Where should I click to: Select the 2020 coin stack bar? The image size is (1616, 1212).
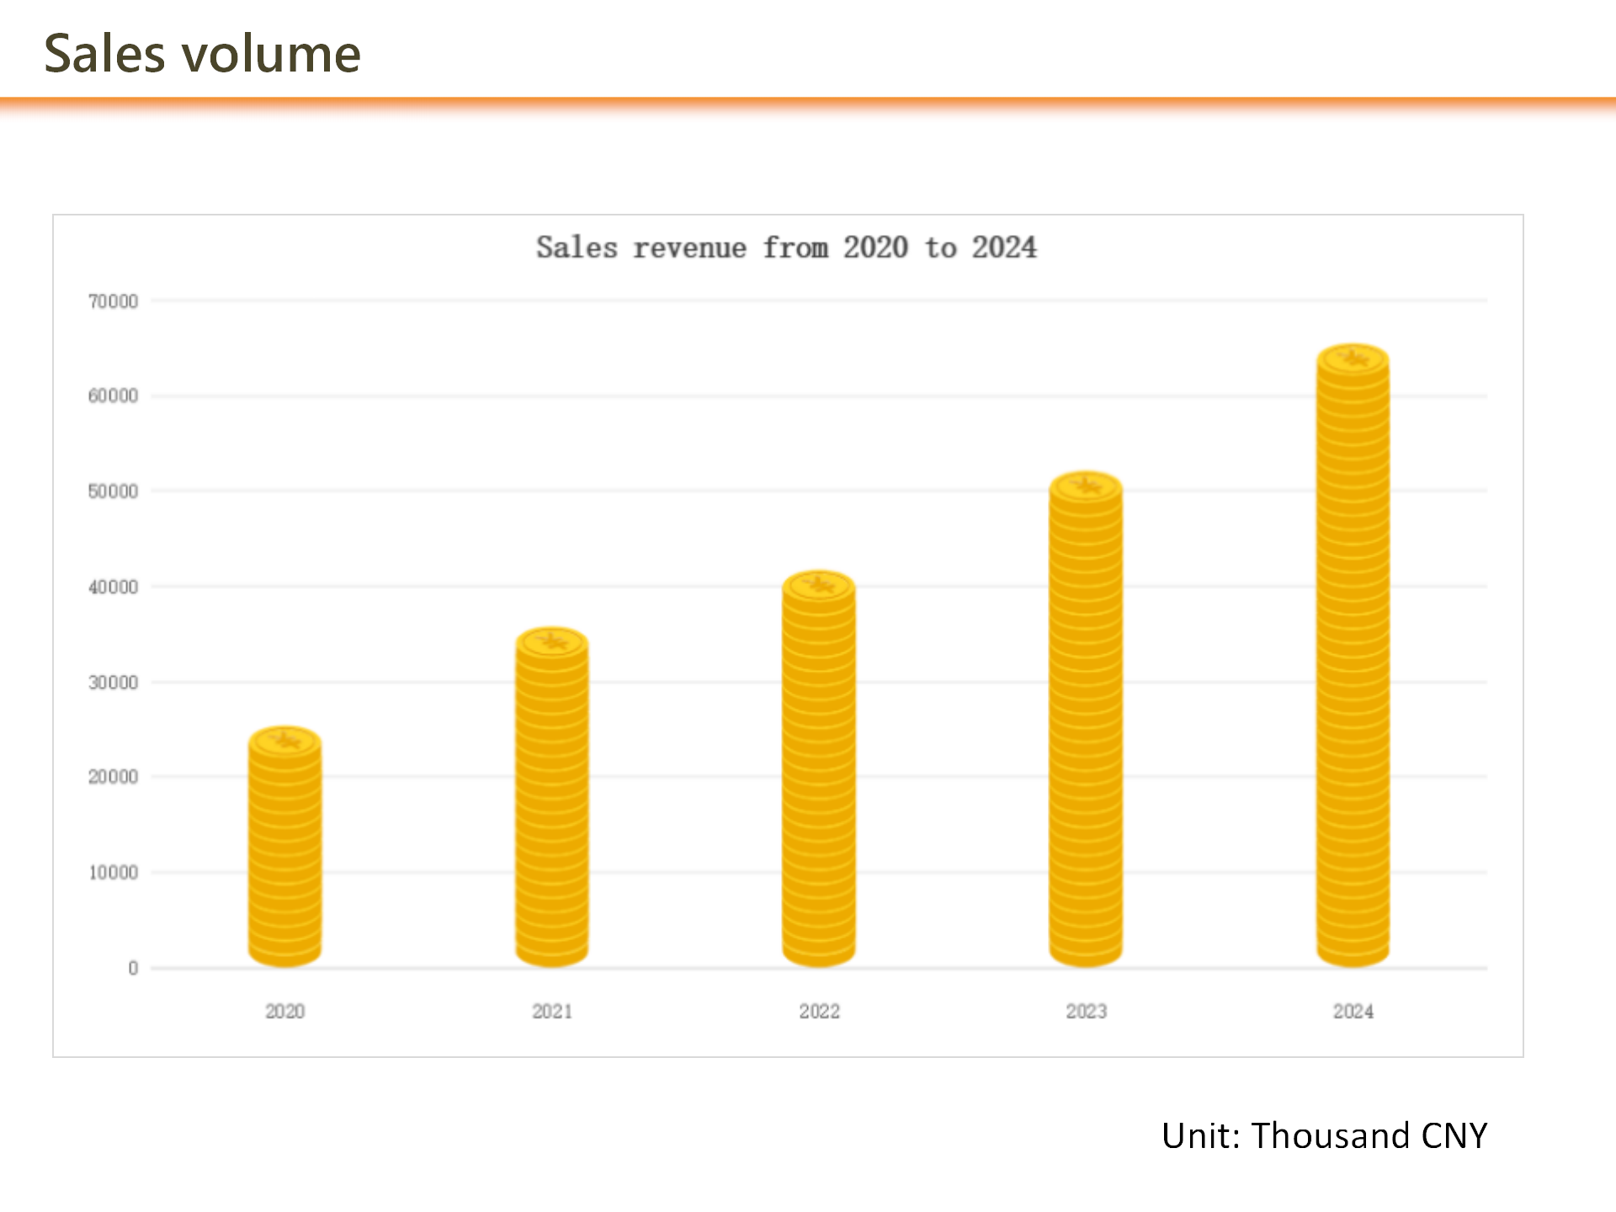click(x=284, y=847)
